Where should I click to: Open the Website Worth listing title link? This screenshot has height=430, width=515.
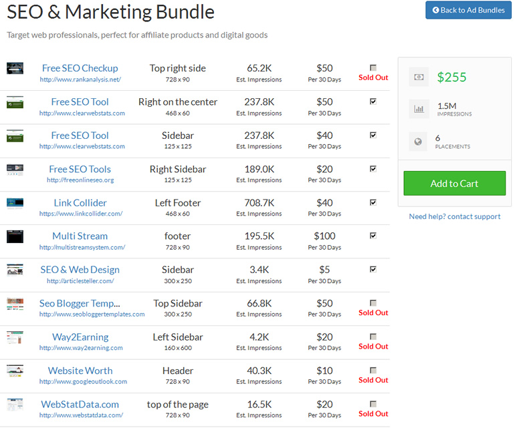(80, 371)
